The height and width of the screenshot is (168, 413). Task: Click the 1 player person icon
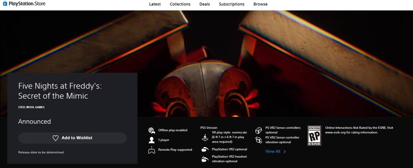(x=151, y=140)
